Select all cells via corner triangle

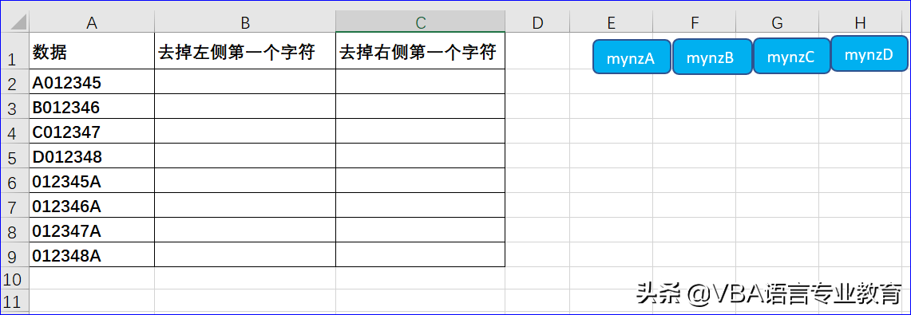[15, 22]
